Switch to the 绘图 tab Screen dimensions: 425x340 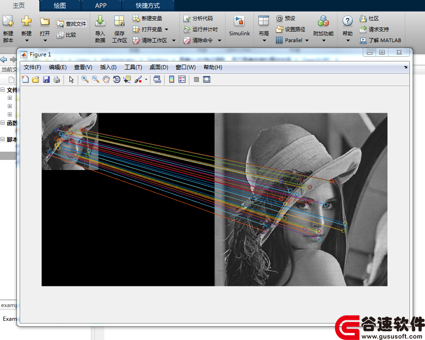[60, 5]
